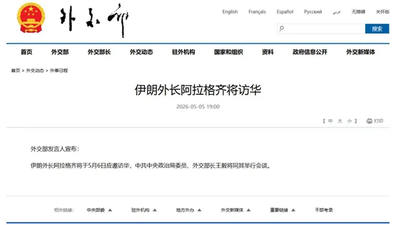This screenshot has height=225, width=400.
Task: Switch to Русский language version
Action: pos(312,12)
